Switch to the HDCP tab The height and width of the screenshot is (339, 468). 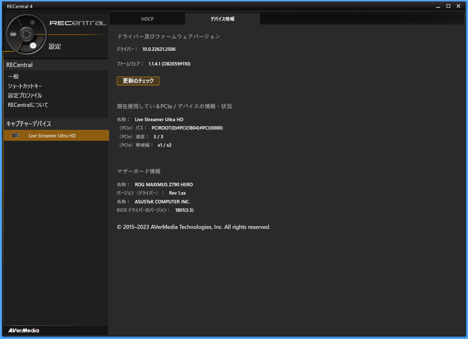(x=147, y=19)
